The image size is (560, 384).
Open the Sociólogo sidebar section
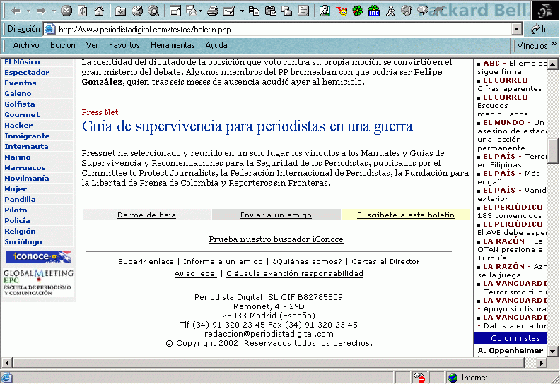23,241
